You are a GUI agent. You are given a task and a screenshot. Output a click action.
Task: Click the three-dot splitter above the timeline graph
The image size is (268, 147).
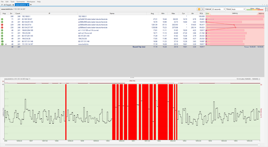132,78
